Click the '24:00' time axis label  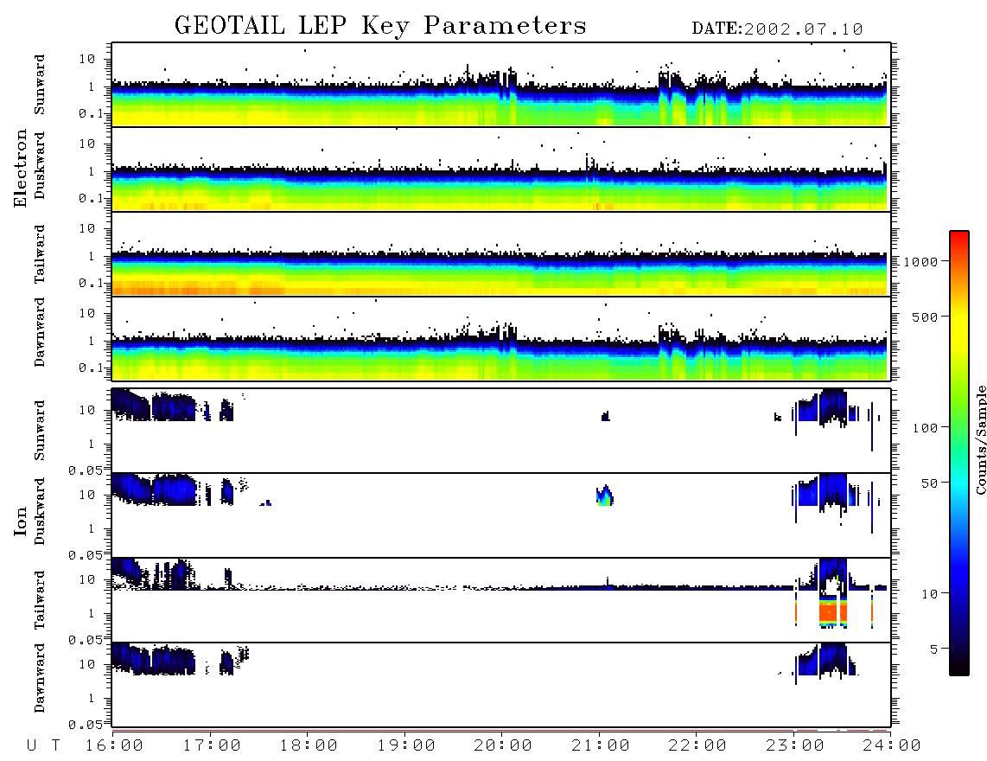click(x=891, y=746)
